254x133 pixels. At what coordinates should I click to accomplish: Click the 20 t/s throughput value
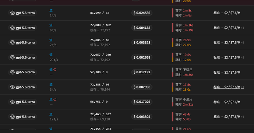pyautogui.click(x=54, y=60)
